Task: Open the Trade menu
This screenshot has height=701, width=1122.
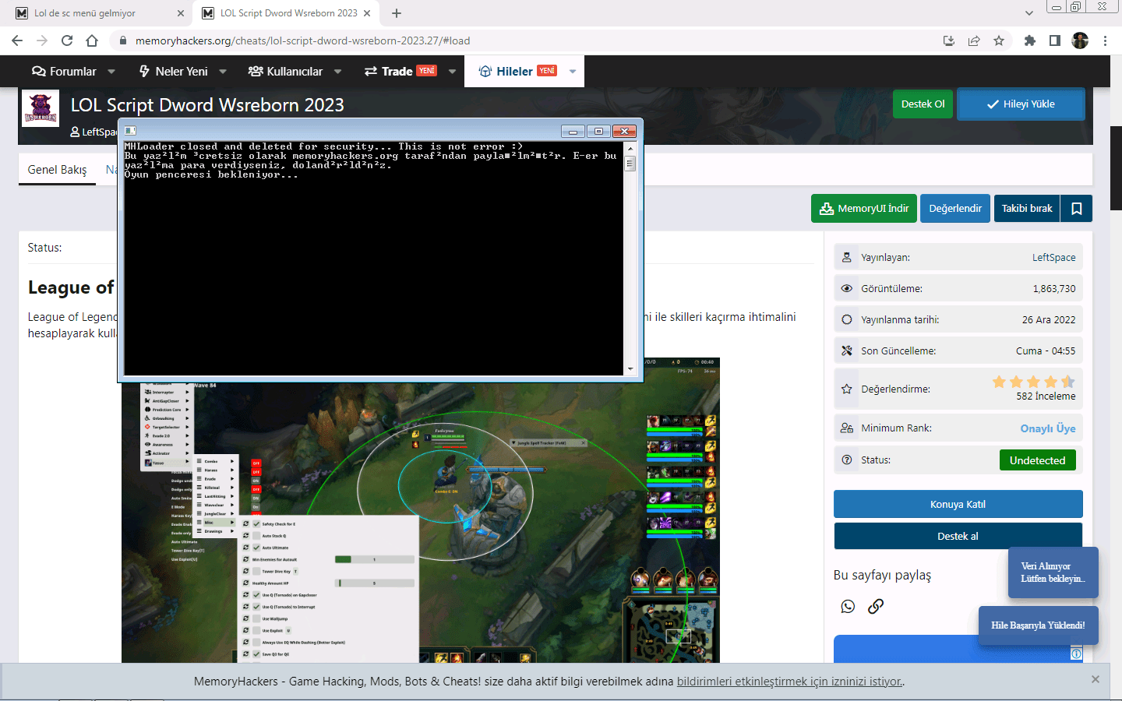Action: point(400,72)
